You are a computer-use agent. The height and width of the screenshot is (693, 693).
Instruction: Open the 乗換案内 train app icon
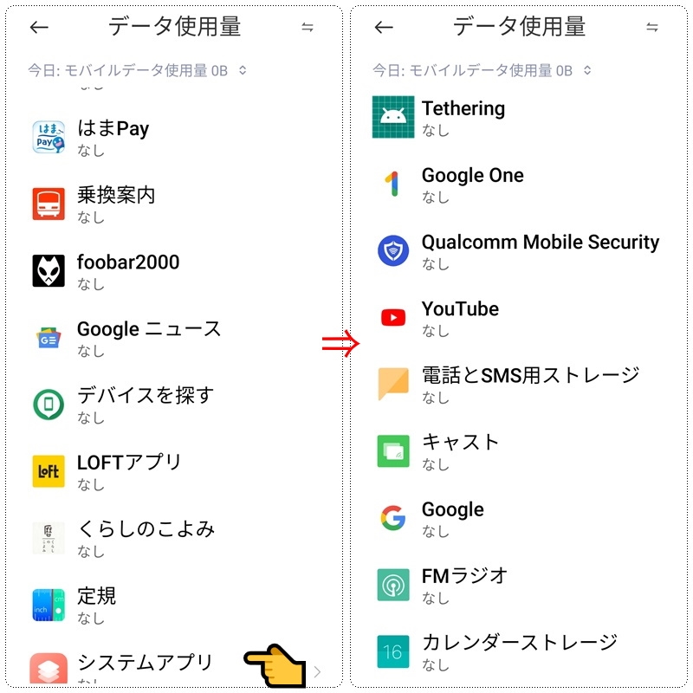tap(49, 204)
